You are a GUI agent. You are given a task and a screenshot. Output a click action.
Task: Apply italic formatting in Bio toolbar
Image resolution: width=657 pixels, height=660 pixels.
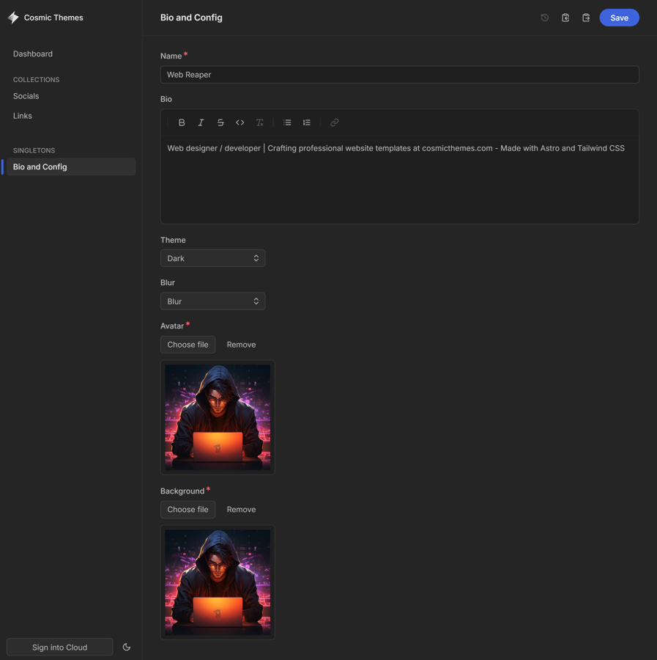click(x=201, y=122)
